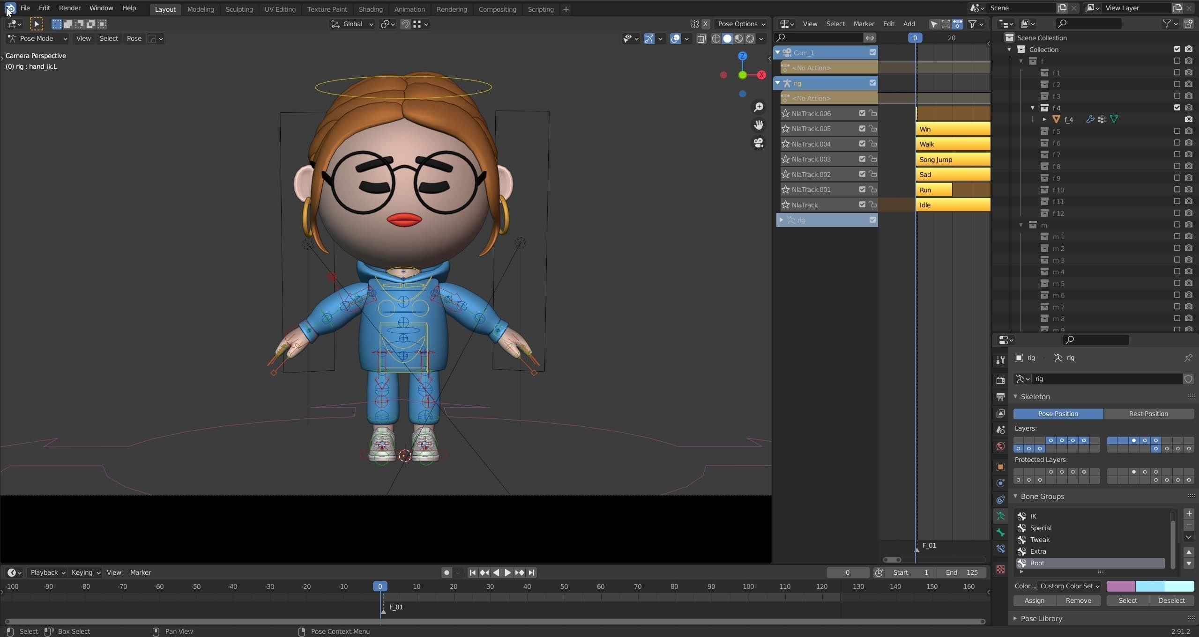
Task: Toggle the auto keying record button
Action: (x=446, y=572)
